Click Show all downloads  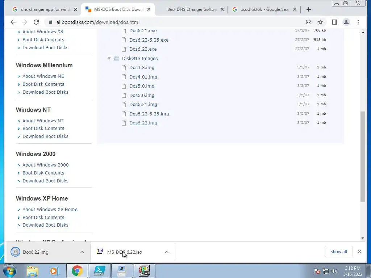[x=339, y=252]
